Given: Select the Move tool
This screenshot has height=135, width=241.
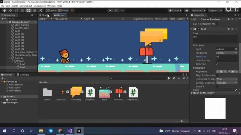Looking at the screenshot, I should (11, 10).
